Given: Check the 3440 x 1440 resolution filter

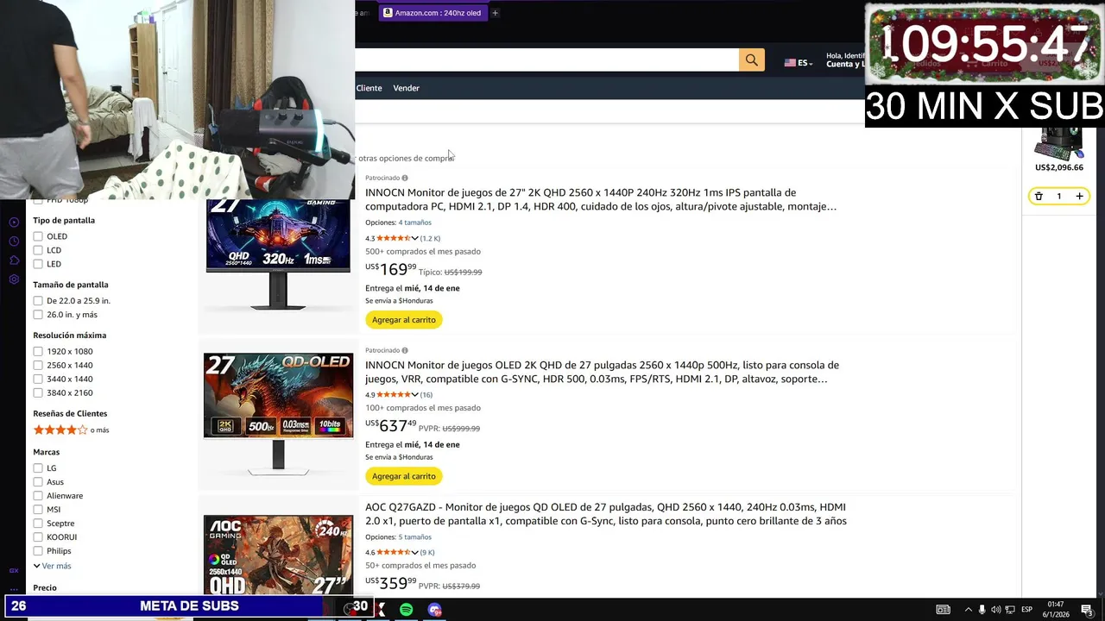Looking at the screenshot, I should [38, 379].
